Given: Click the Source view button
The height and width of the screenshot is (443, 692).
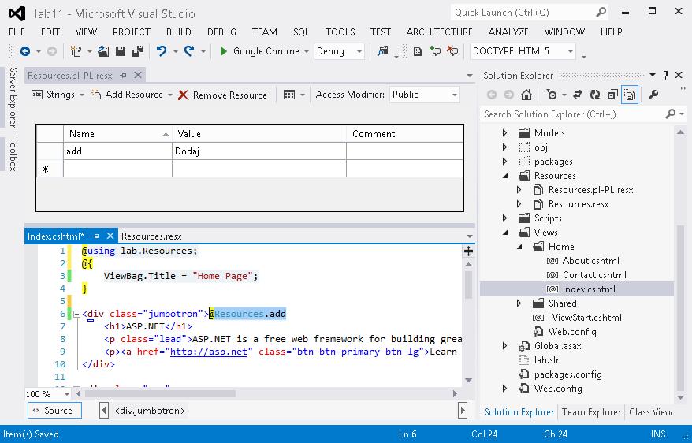Looking at the screenshot, I should [x=54, y=411].
